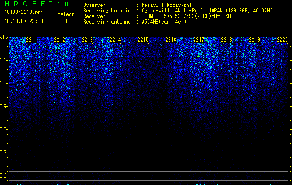Image resolution: width=292 pixels, height=185 pixels.
Task: Click the 1.0 frequency axis label
Action: [4, 83]
